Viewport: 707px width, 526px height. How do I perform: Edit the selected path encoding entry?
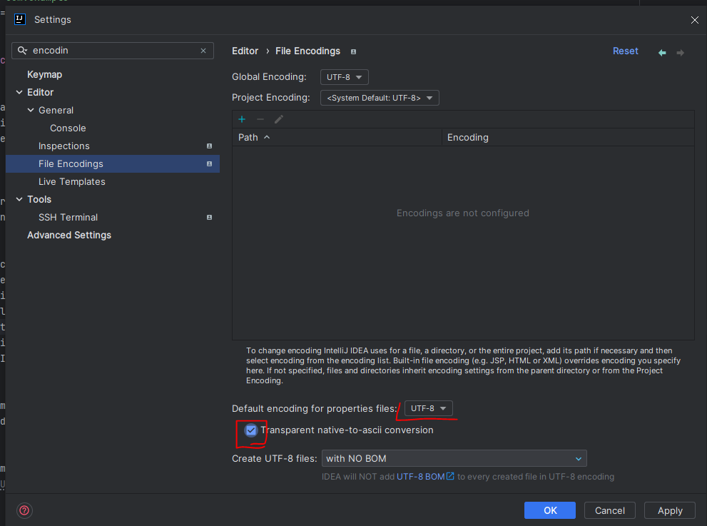(x=279, y=119)
